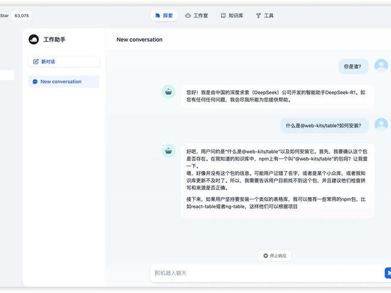Click the bot avatar beside the DeepSeek-R1 reply
This screenshot has height=293, width=391.
(169, 91)
